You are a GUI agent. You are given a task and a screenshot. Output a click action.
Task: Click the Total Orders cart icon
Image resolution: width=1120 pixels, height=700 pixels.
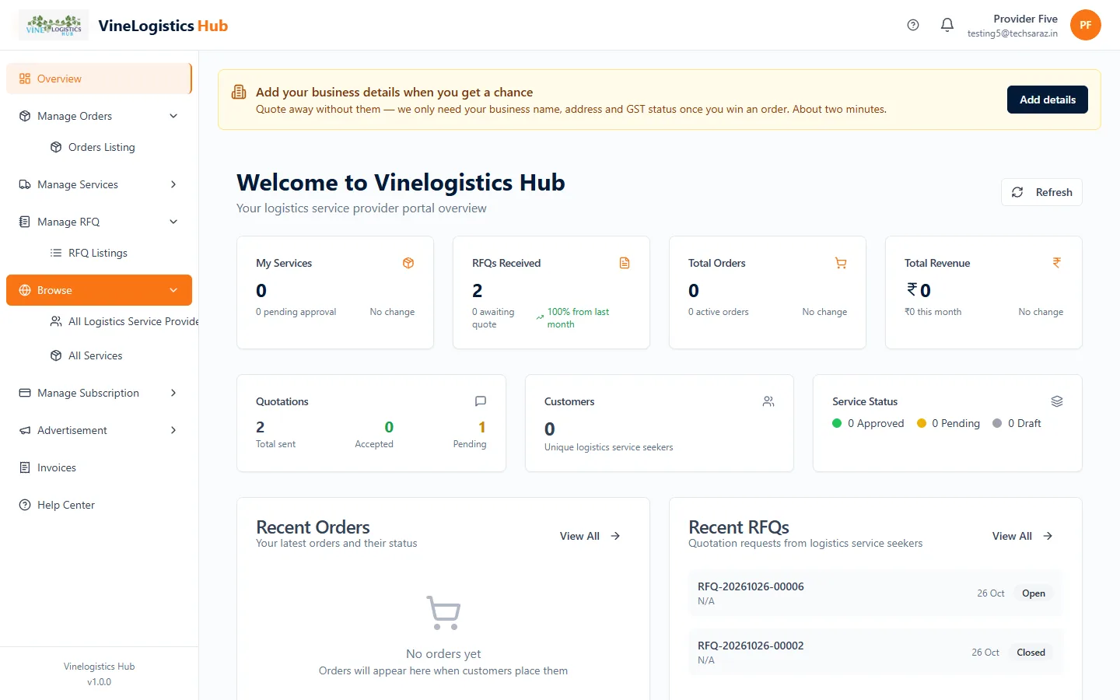tap(841, 263)
